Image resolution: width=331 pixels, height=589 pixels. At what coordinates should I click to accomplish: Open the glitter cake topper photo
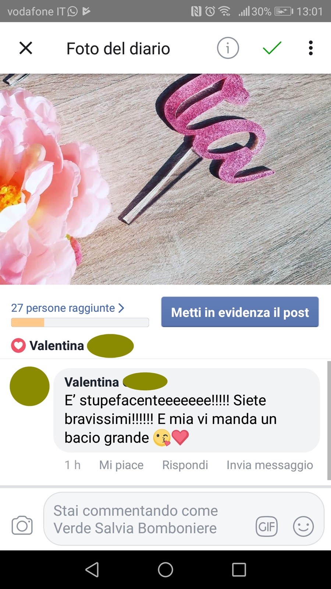(x=165, y=179)
